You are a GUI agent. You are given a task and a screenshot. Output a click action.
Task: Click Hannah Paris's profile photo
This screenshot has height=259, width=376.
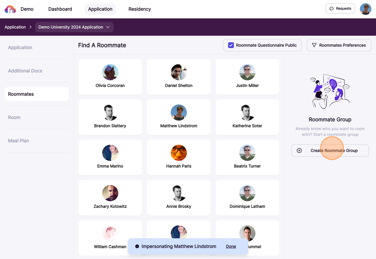click(x=179, y=153)
